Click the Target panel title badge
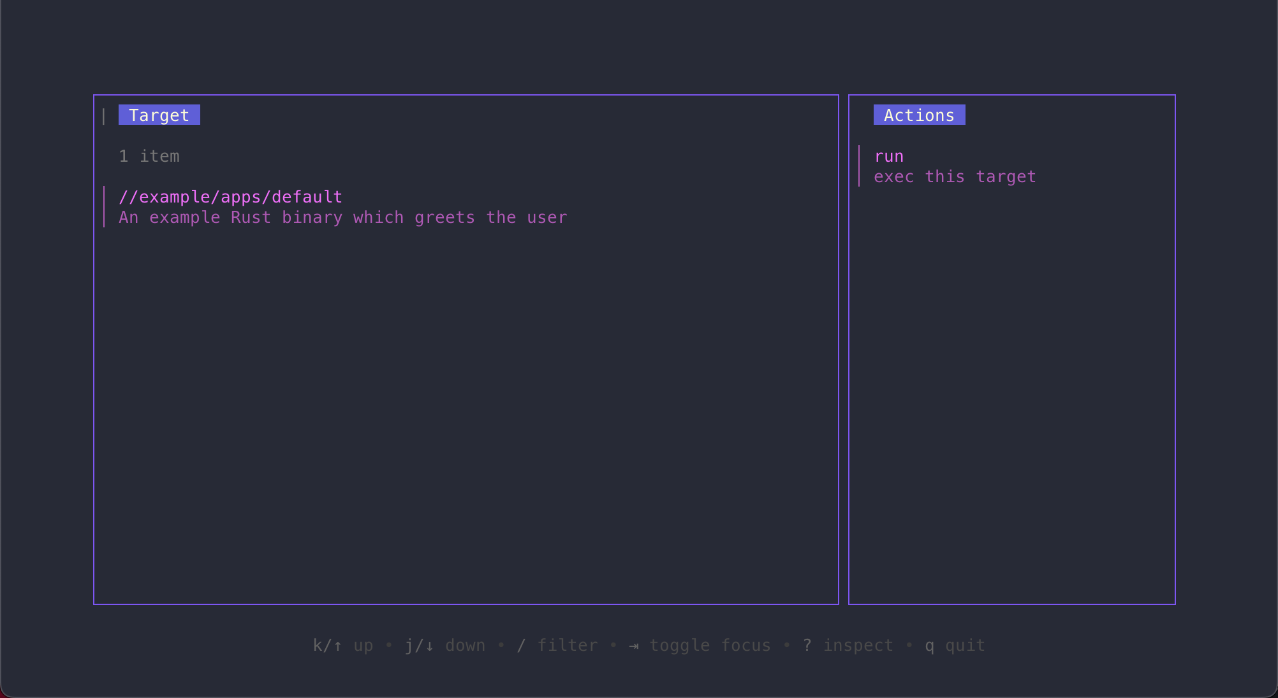The width and height of the screenshot is (1278, 698). (159, 115)
